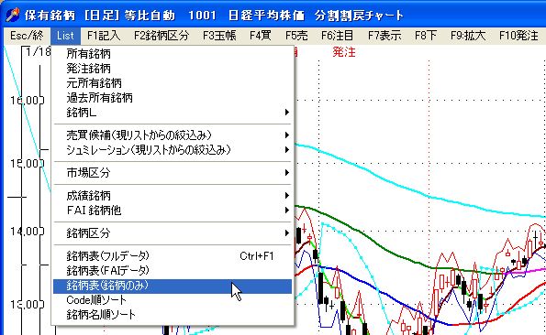Choose F4買 menu item

click(x=261, y=36)
